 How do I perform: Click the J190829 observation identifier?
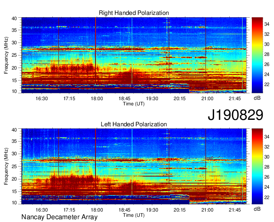coord(235,115)
